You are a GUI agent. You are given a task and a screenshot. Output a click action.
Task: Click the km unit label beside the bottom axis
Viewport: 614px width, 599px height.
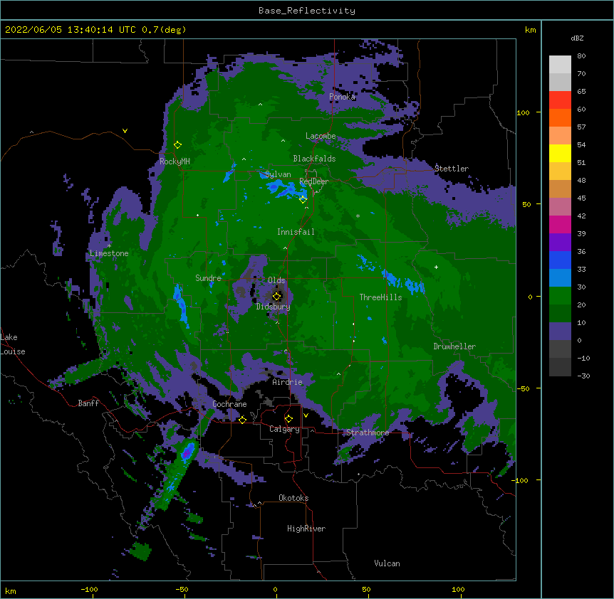[x=11, y=591]
